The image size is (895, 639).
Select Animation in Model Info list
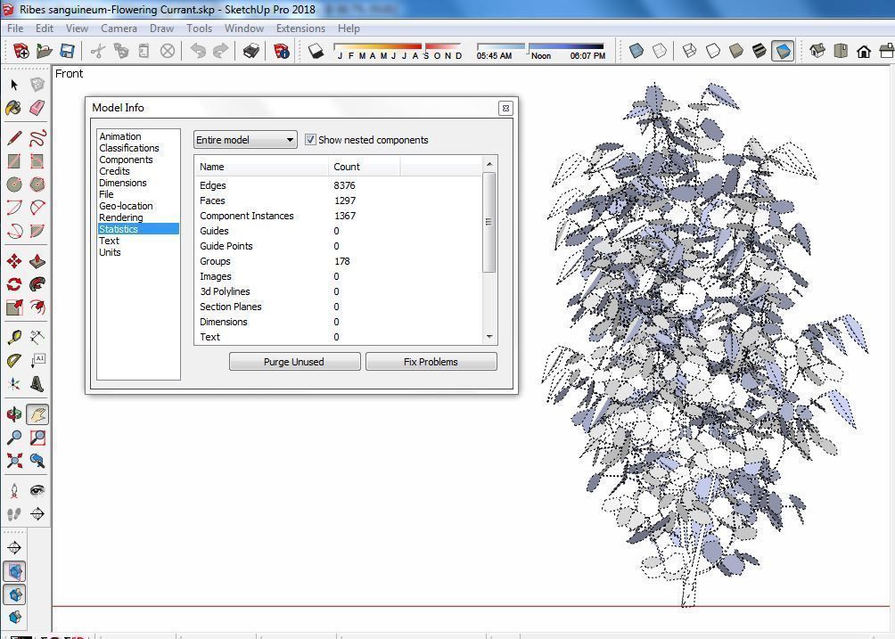click(119, 136)
